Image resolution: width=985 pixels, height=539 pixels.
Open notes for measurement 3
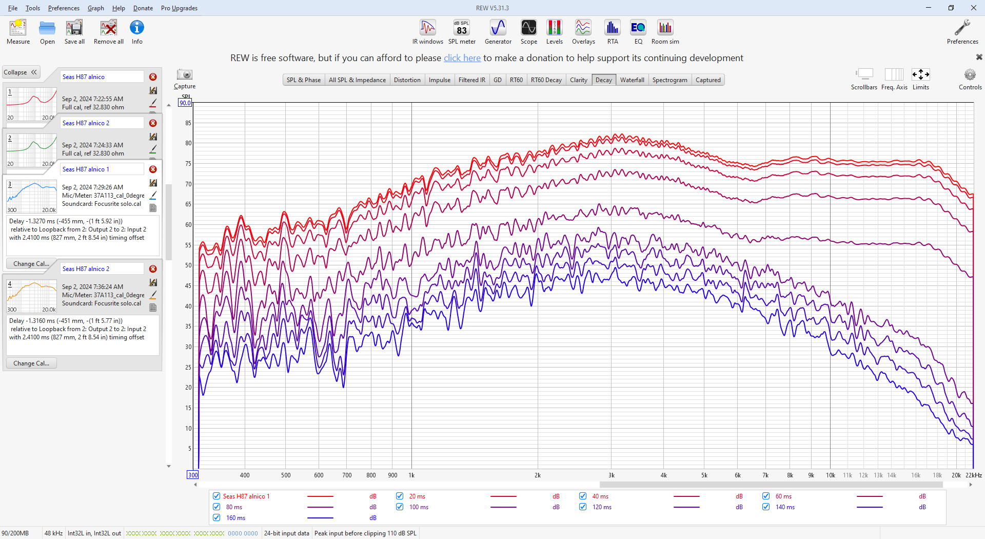click(x=153, y=208)
